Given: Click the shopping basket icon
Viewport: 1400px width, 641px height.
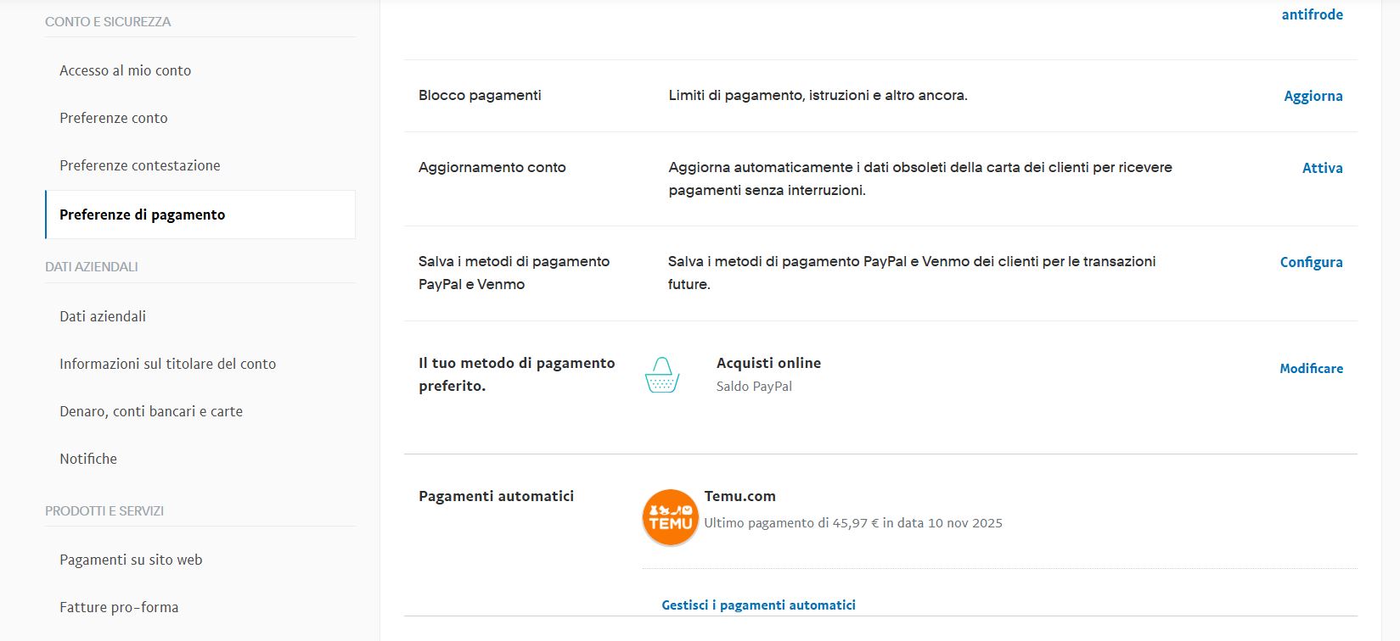Looking at the screenshot, I should click(x=662, y=375).
